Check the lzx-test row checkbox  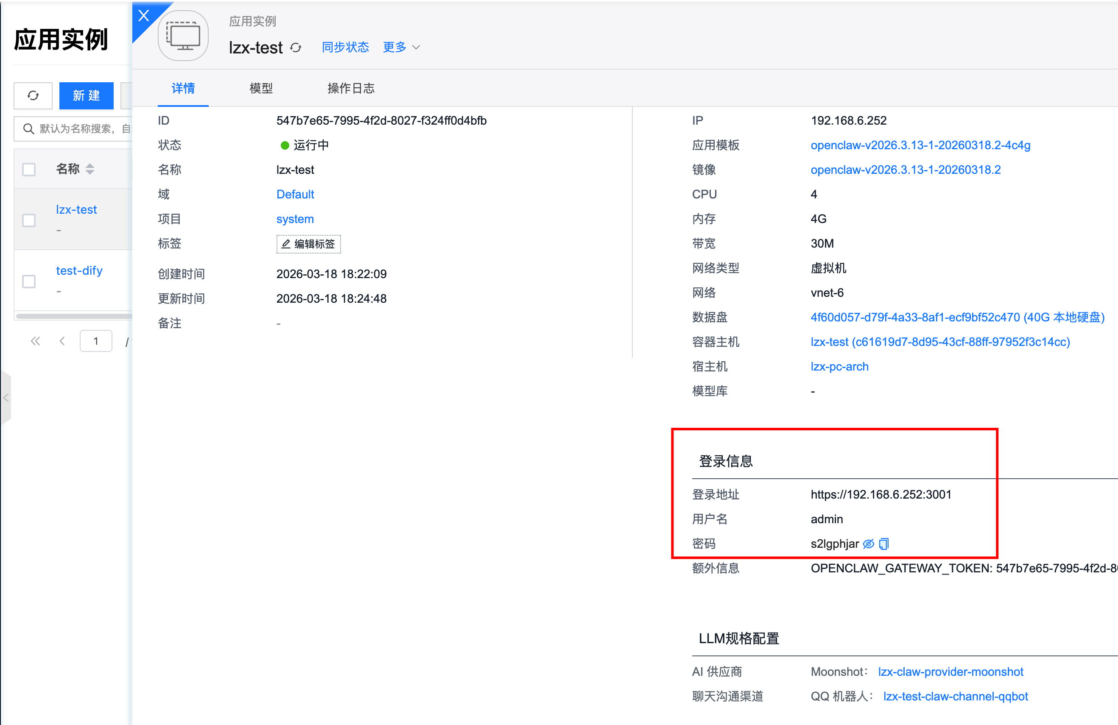(x=29, y=220)
